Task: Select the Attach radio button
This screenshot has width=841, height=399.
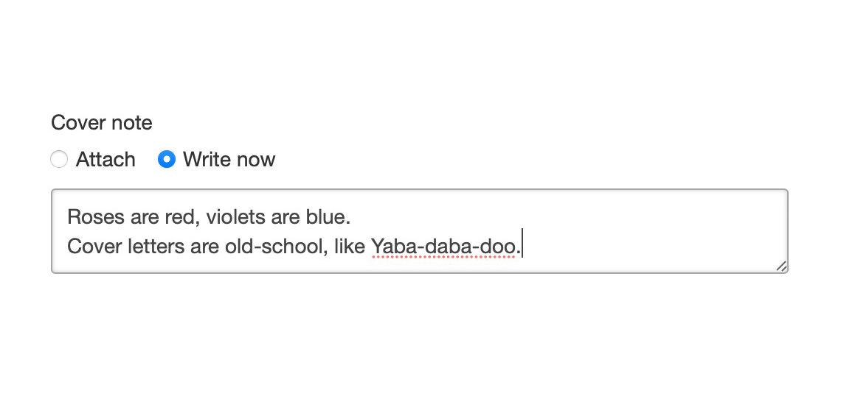Action: [x=59, y=160]
